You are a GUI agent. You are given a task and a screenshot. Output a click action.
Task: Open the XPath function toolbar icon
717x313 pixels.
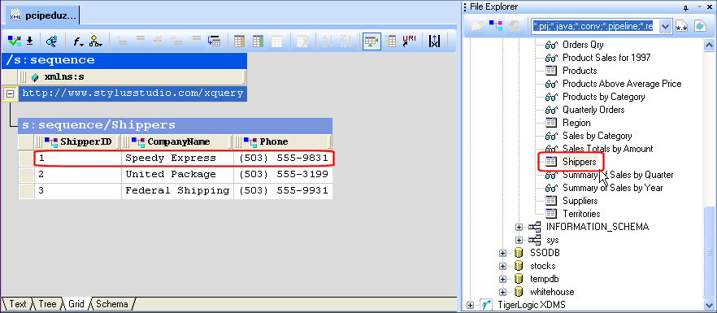tap(78, 41)
